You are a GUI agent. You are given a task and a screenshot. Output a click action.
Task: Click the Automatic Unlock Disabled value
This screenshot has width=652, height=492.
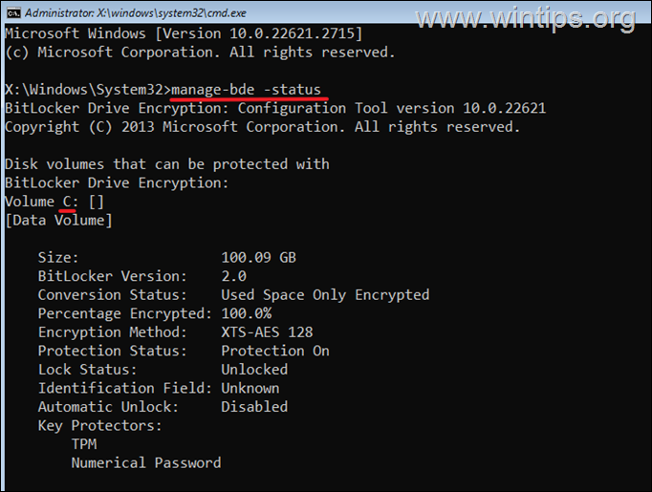click(254, 407)
